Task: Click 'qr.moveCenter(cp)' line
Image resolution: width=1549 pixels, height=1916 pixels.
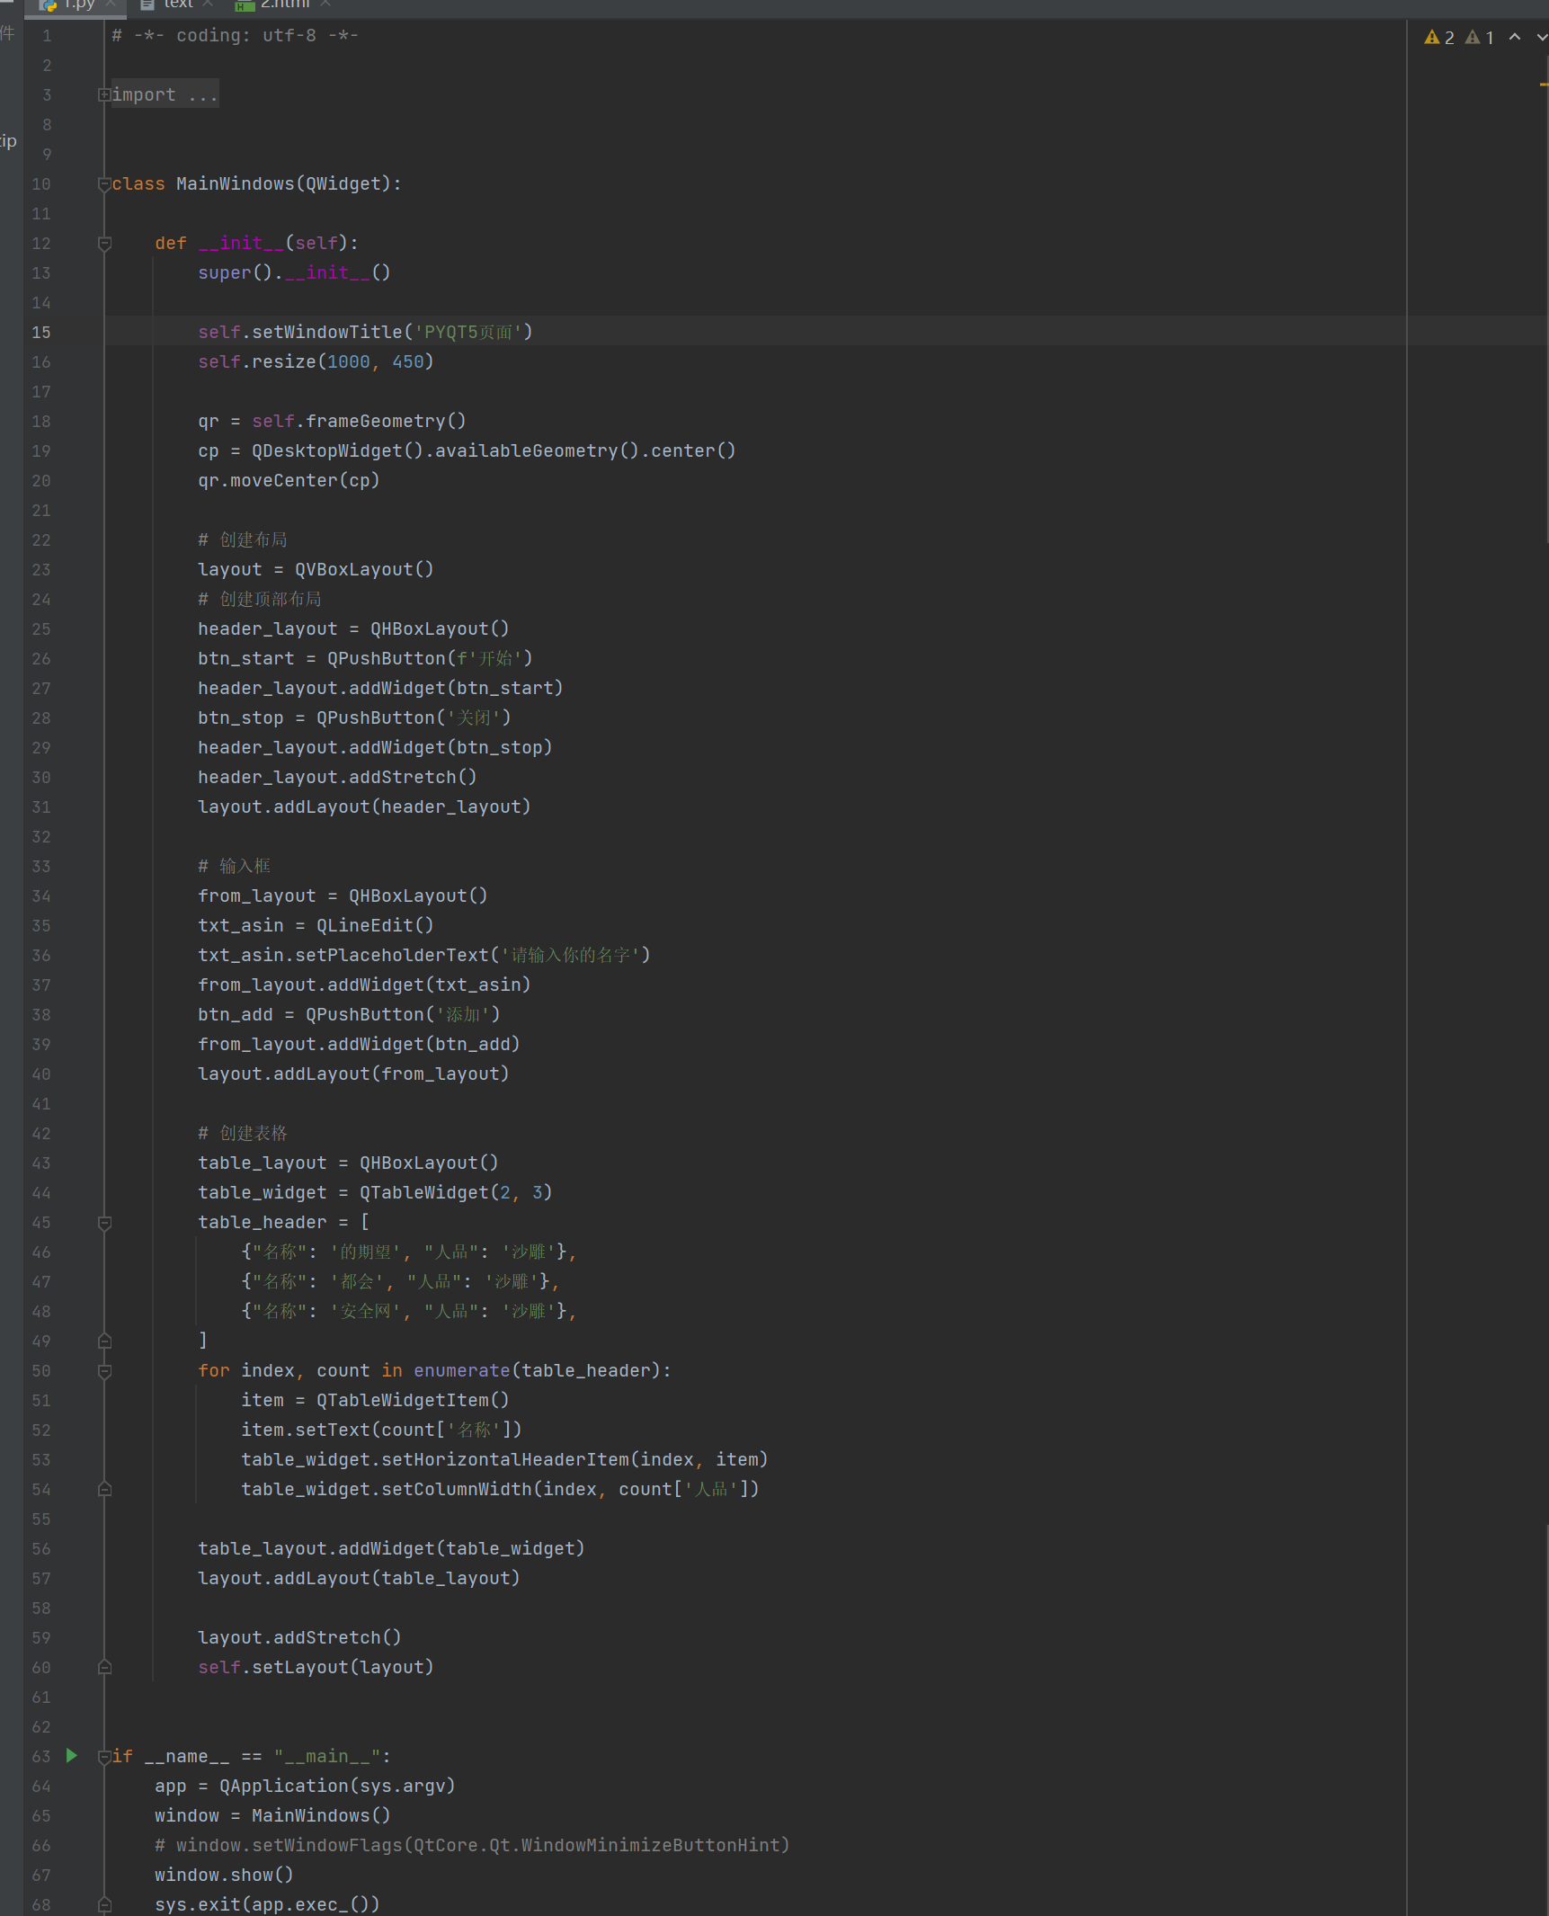Action: tap(289, 481)
